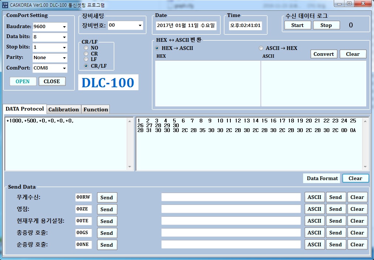Click the Convert button
The width and height of the screenshot is (374, 260).
click(x=324, y=54)
